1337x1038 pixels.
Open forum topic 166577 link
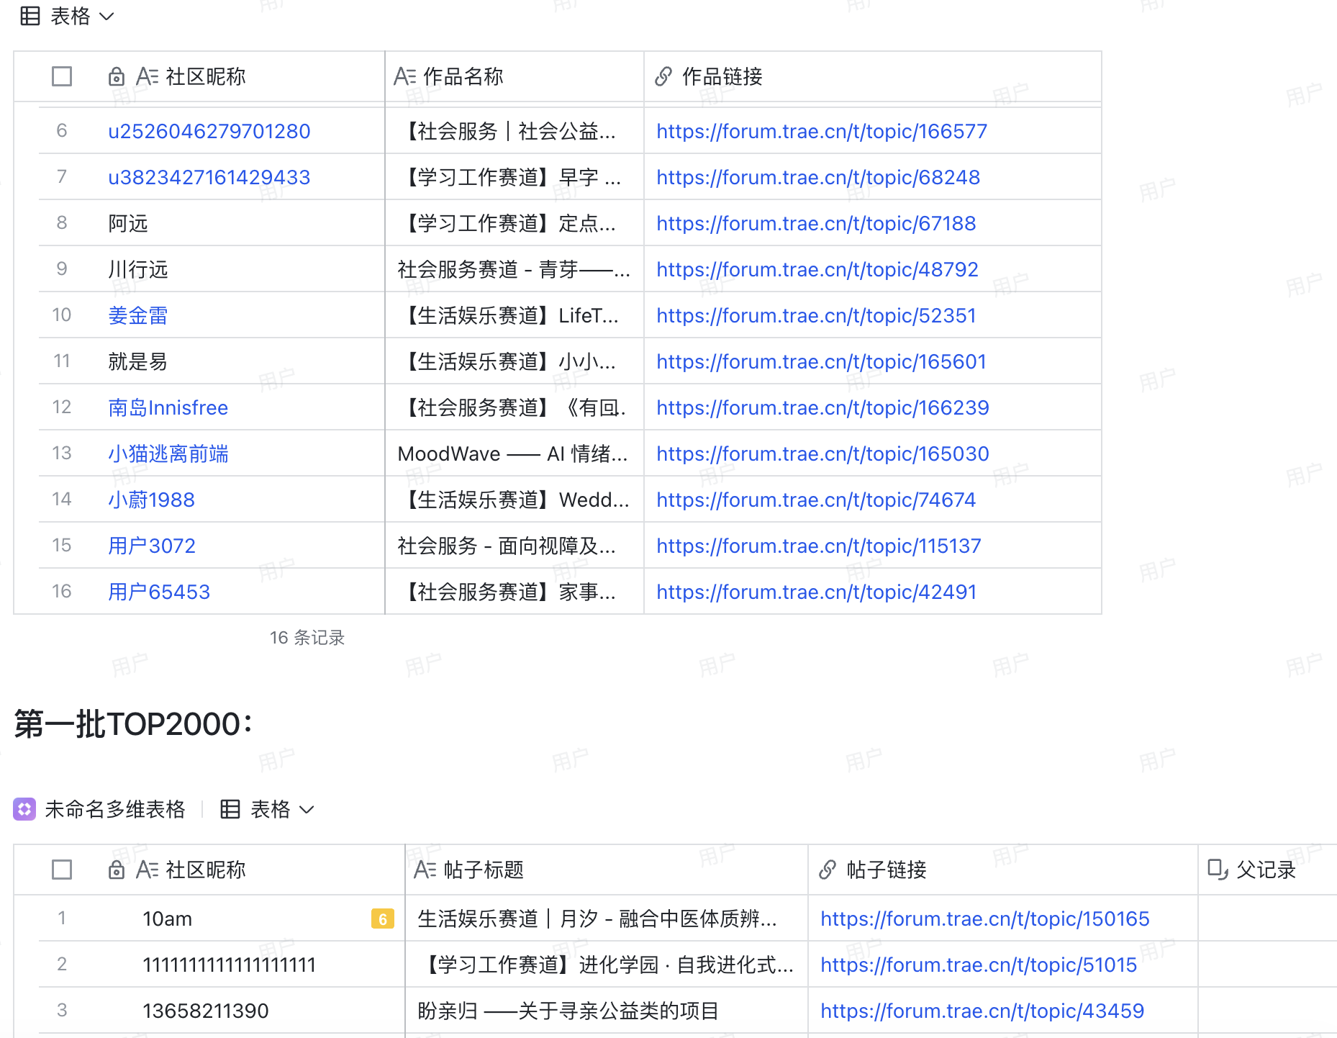(822, 131)
